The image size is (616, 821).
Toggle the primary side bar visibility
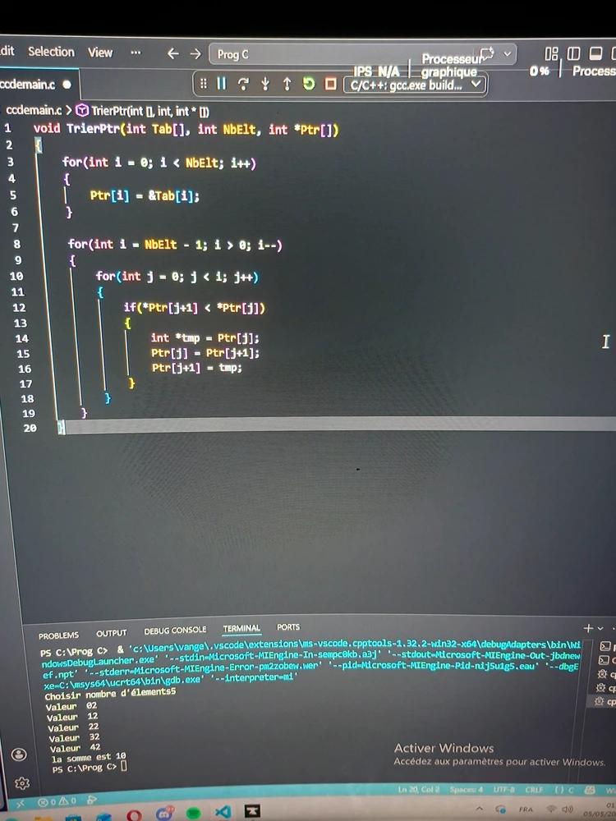click(573, 53)
